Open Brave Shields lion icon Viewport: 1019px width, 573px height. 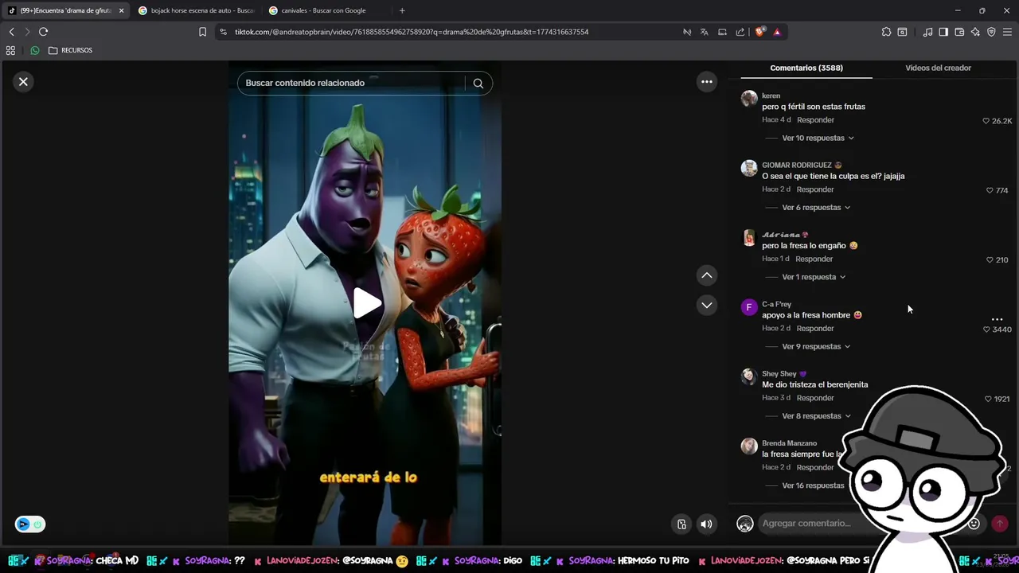click(760, 32)
